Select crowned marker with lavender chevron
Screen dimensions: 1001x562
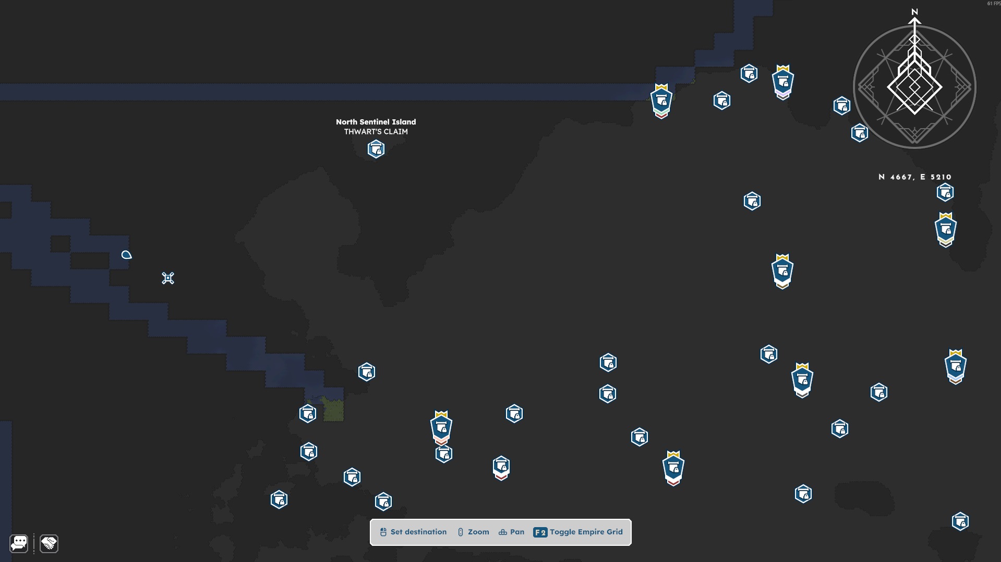click(x=783, y=82)
